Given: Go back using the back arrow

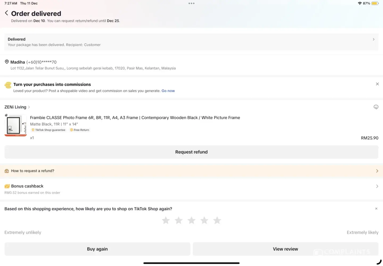Looking at the screenshot, I should pos(6,13).
